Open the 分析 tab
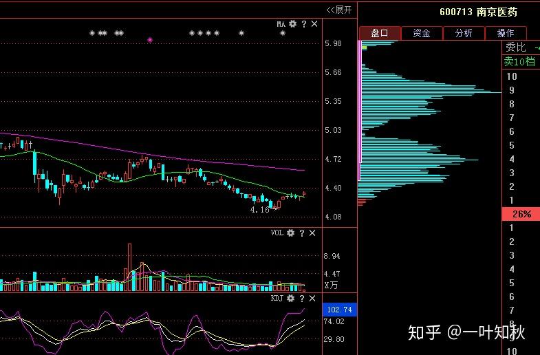The height and width of the screenshot is (355, 540). [464, 33]
